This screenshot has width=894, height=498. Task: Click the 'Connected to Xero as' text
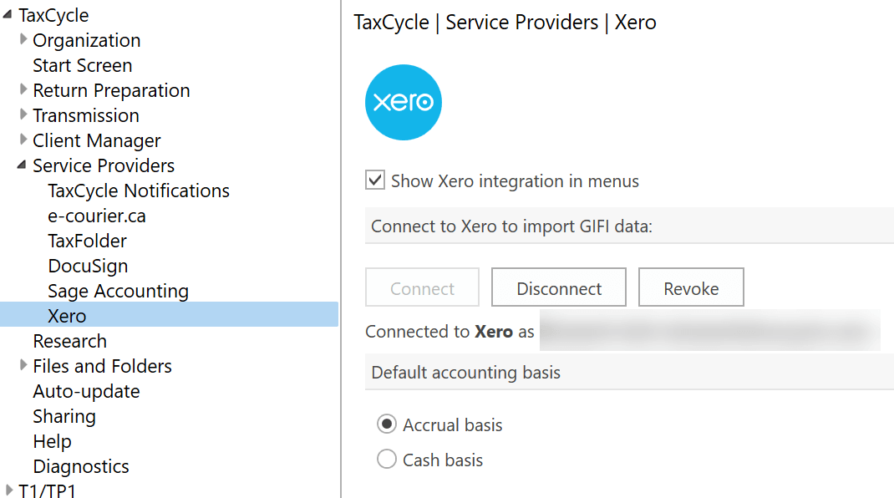pos(450,332)
